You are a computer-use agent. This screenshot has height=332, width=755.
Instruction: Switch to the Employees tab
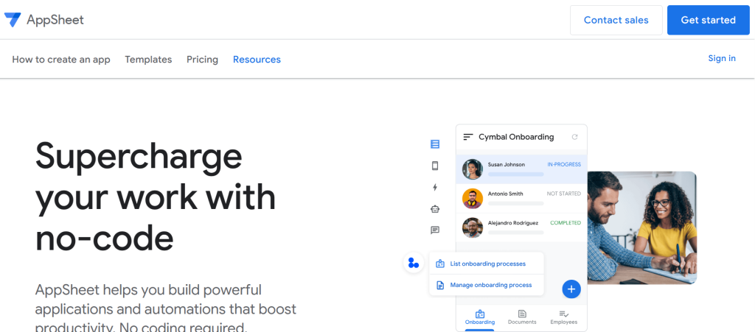[564, 318]
